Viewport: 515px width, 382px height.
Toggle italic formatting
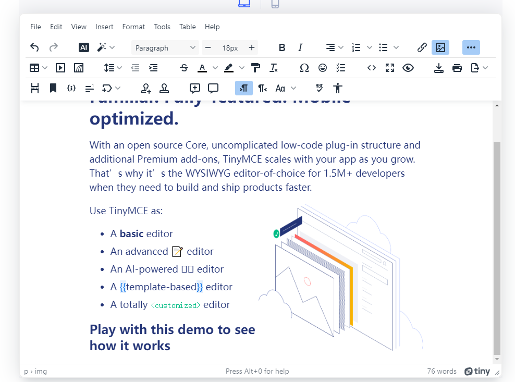click(300, 47)
